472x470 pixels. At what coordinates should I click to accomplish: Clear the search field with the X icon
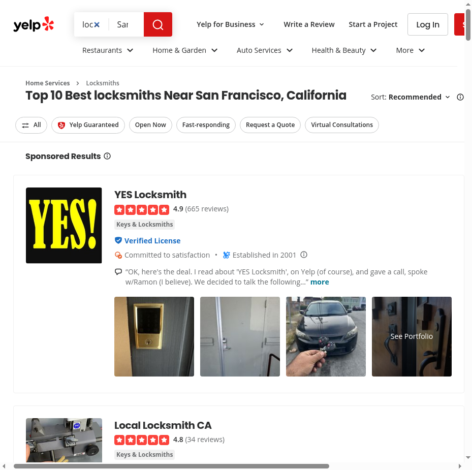tap(97, 25)
